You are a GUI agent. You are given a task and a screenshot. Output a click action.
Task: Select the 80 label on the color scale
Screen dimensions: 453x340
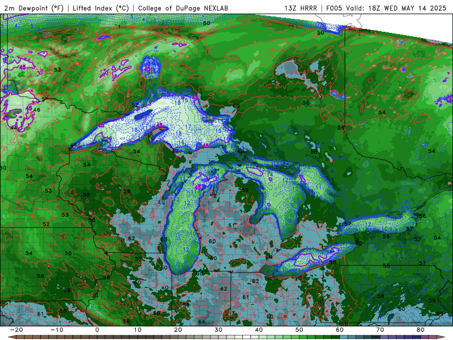[421, 330]
